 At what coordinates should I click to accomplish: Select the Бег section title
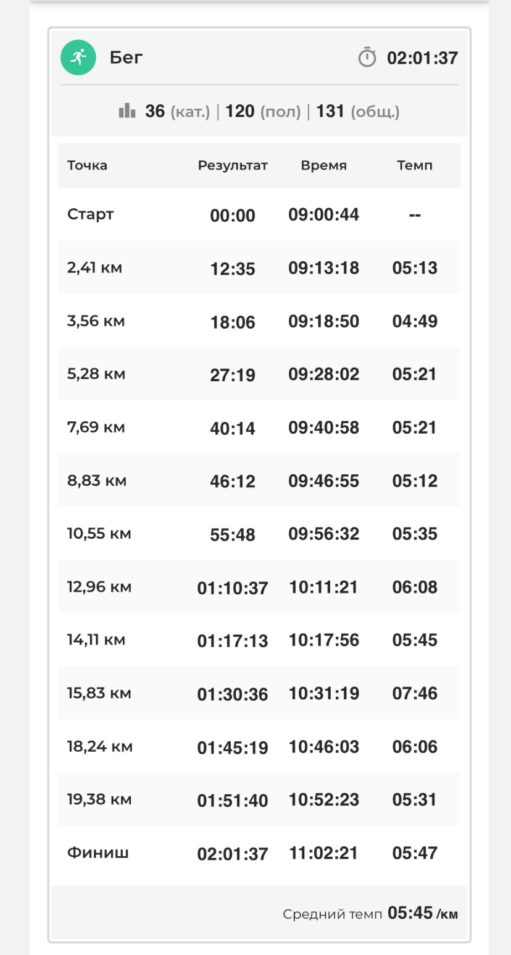[127, 57]
